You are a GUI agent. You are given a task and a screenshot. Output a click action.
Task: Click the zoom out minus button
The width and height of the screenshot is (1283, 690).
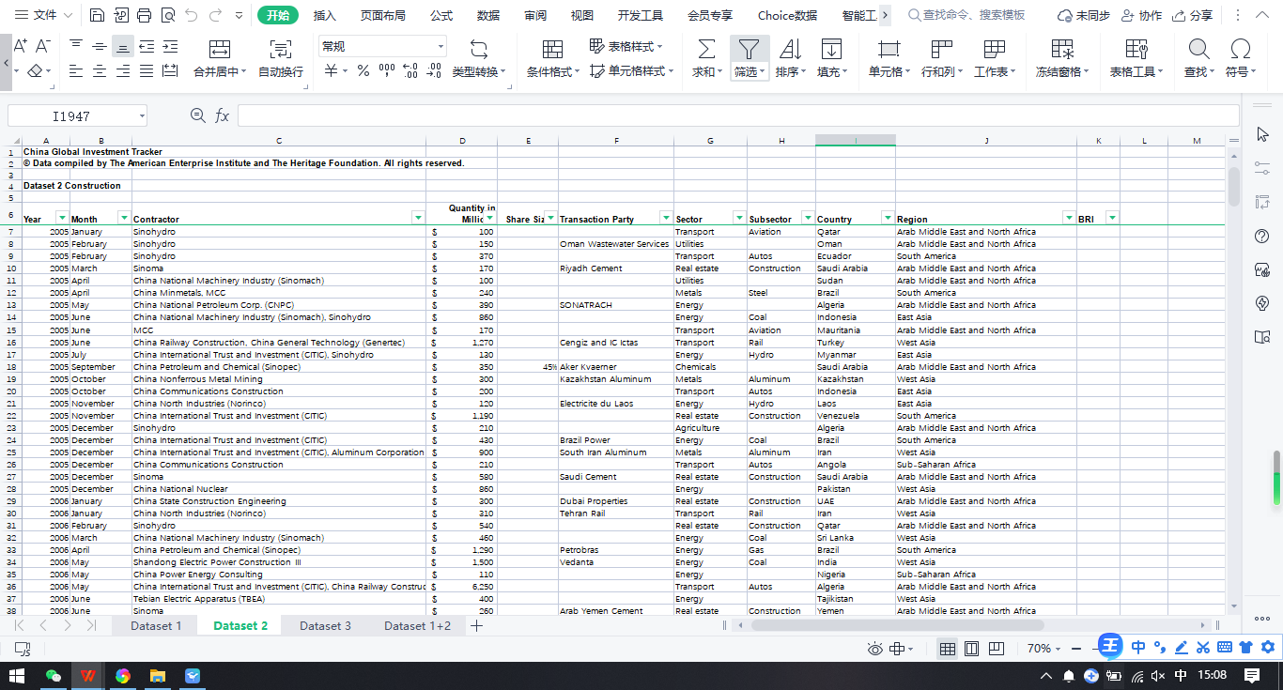tap(1078, 649)
